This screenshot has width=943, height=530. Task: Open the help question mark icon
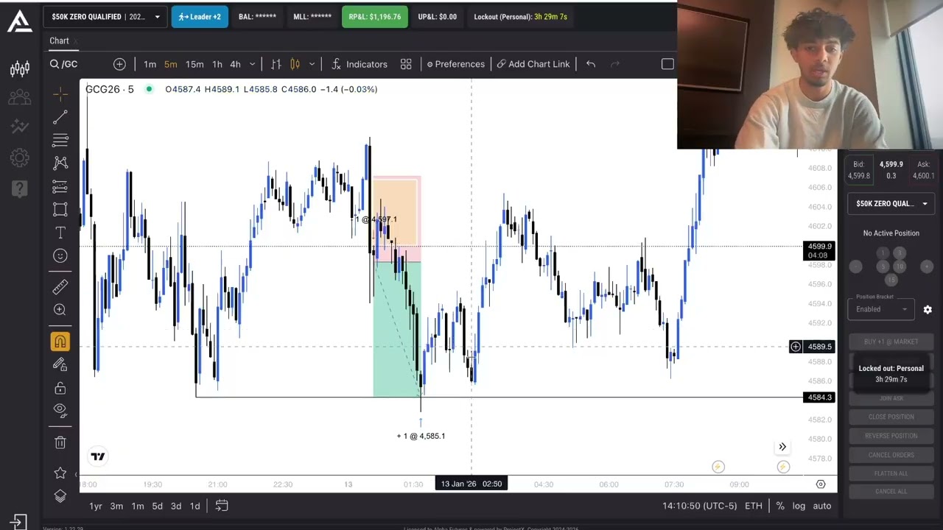(20, 188)
